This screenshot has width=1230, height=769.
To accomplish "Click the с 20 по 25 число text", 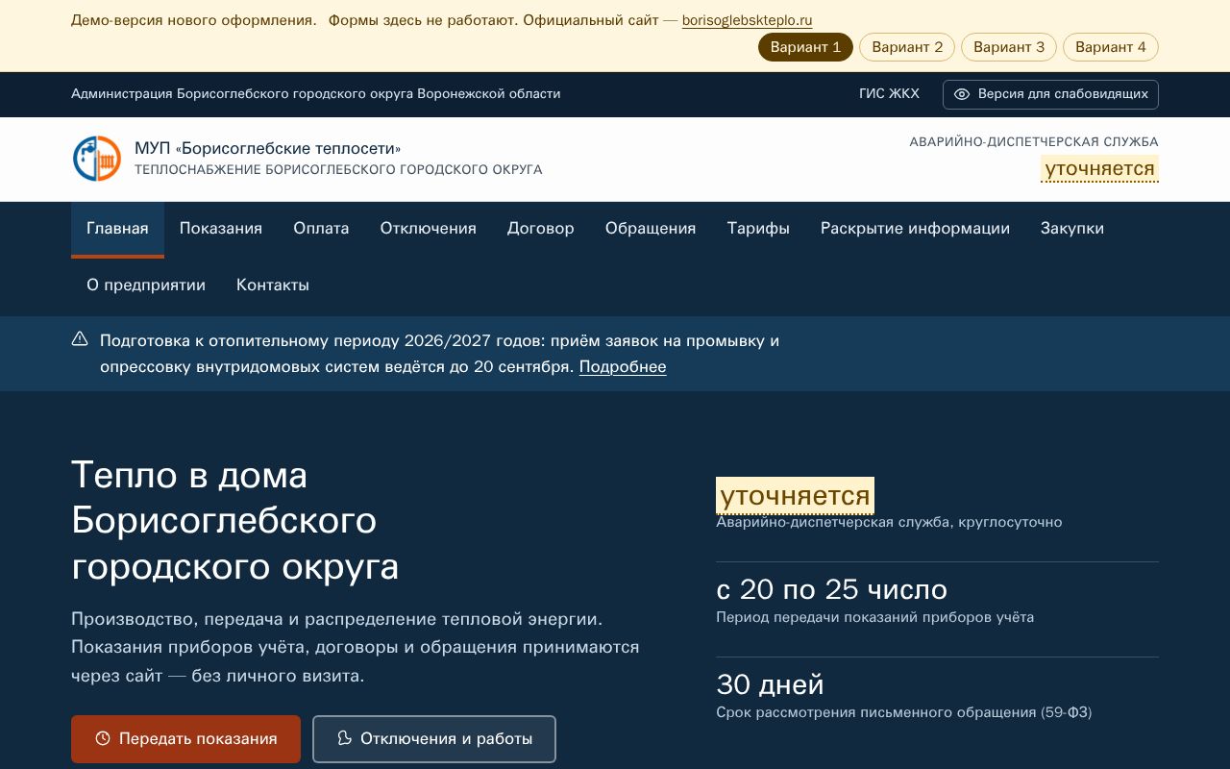I will (832, 589).
